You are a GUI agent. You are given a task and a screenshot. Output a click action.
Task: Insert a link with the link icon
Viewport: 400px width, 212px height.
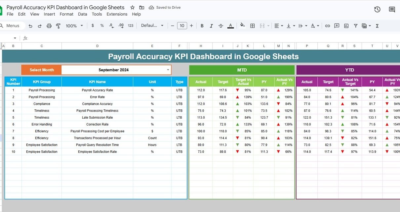click(x=327, y=26)
